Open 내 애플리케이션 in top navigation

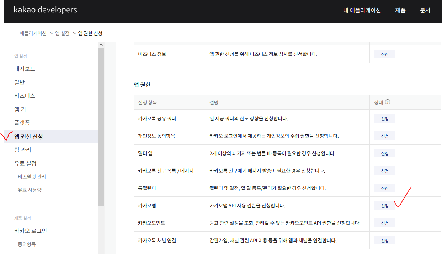click(x=362, y=10)
